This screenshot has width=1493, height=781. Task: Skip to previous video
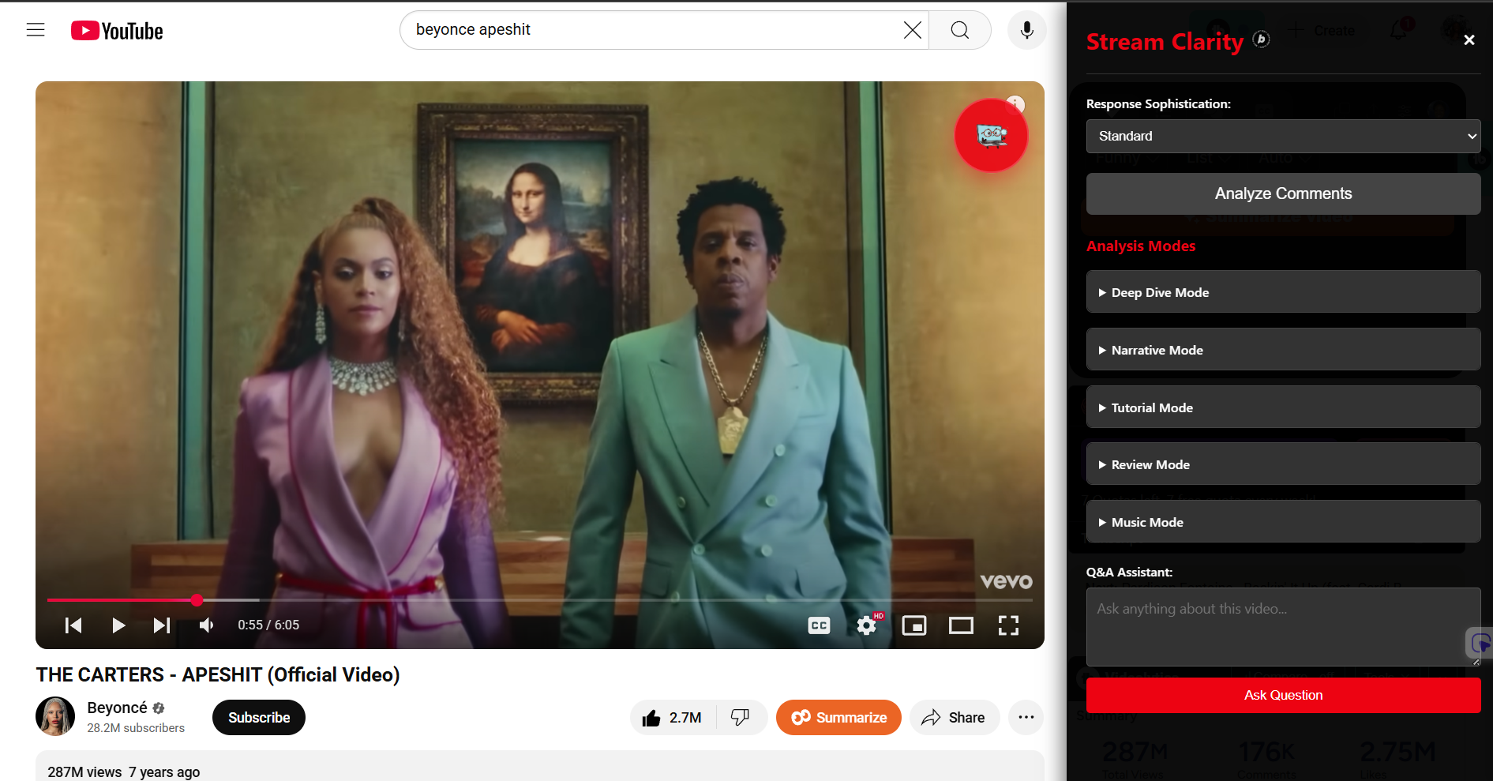(x=73, y=625)
